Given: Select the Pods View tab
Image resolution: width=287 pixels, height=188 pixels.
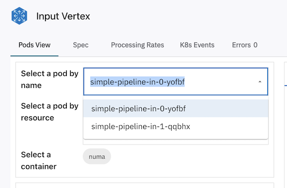Looking at the screenshot, I should coord(34,45).
